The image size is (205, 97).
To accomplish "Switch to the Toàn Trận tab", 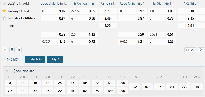I will point(35,59).
